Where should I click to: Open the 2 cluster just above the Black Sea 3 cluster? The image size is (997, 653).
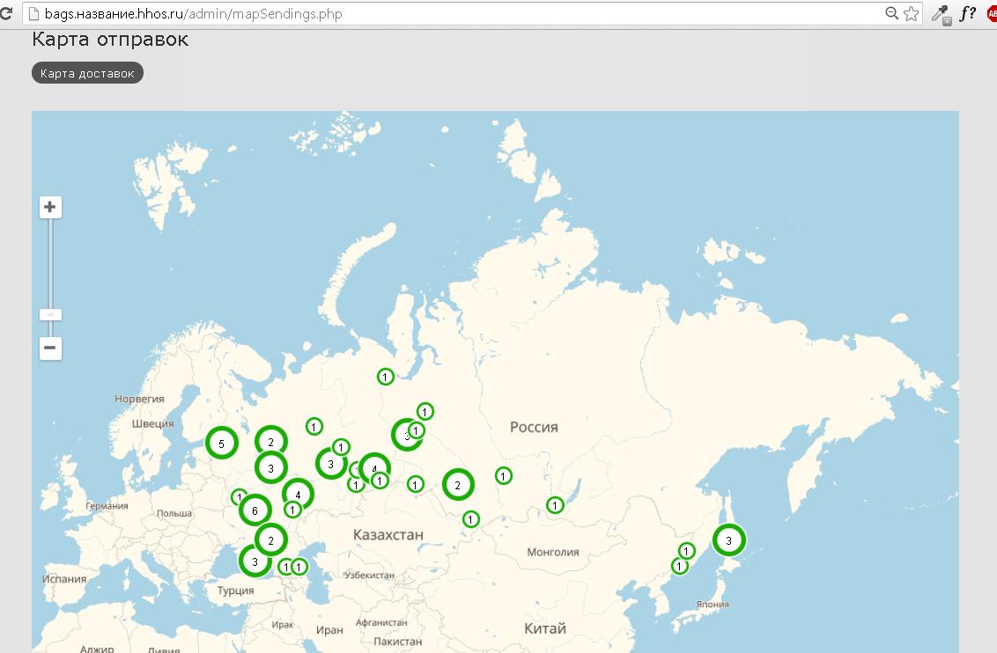point(271,540)
